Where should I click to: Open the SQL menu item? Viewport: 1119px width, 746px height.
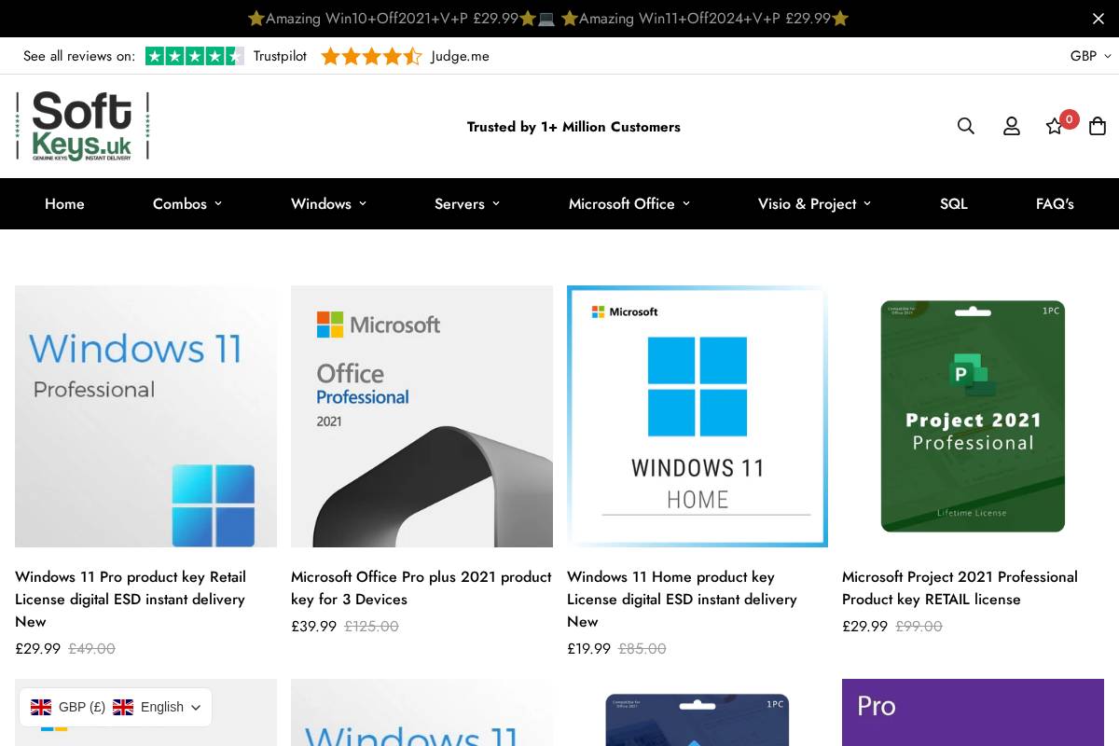click(953, 203)
